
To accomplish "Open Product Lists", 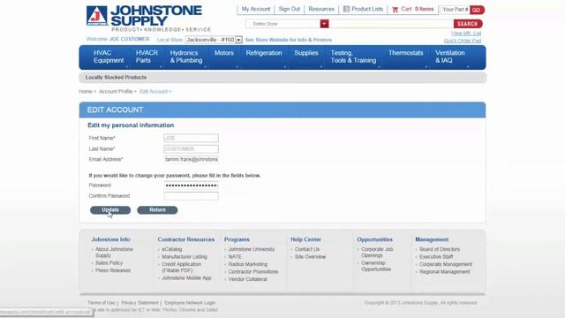I will pos(367,9).
